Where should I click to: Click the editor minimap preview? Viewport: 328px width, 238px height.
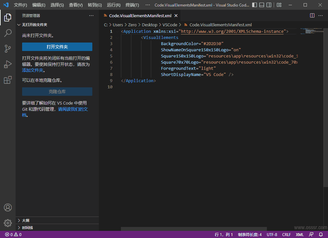click(312, 31)
